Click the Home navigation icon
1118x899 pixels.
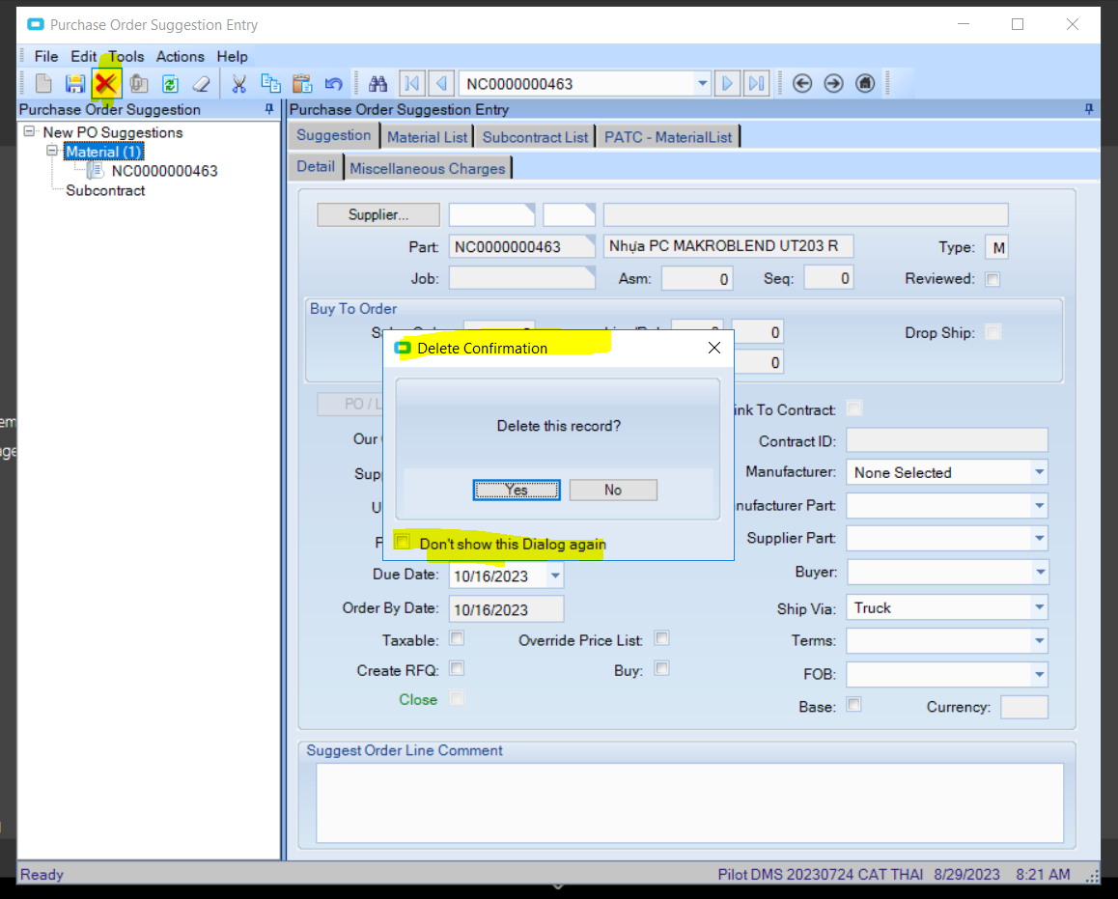(x=864, y=83)
